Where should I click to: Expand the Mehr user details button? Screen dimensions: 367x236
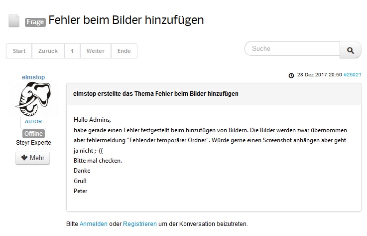pos(33,158)
